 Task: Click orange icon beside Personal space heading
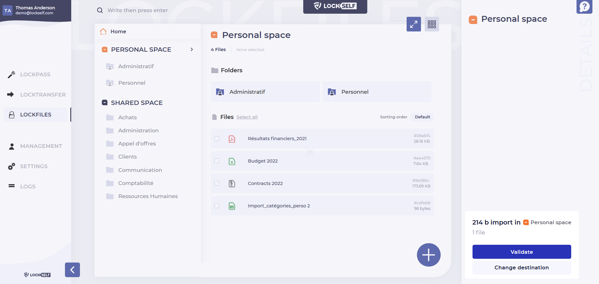coord(214,35)
